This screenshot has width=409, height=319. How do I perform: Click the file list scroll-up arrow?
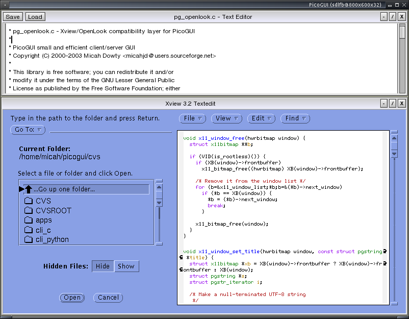click(159, 187)
